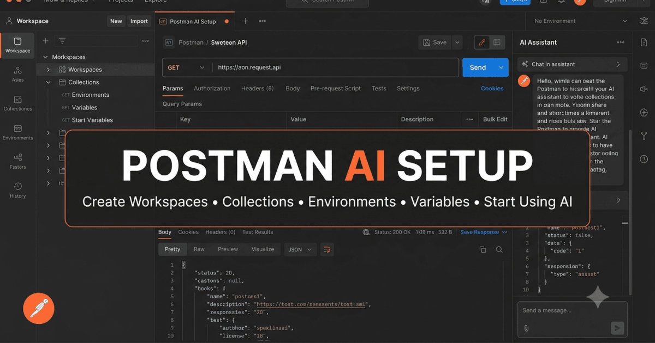The height and width of the screenshot is (343, 655).
Task: Open the response Cookies tab
Action: 188,232
